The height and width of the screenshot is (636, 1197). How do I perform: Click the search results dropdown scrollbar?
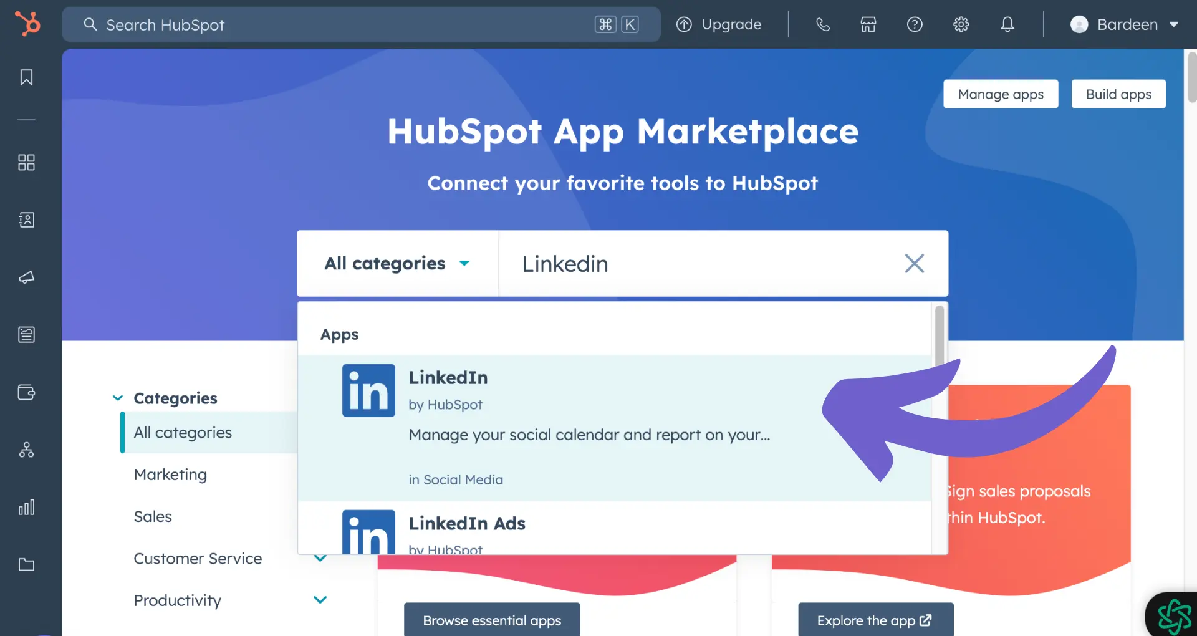point(940,337)
